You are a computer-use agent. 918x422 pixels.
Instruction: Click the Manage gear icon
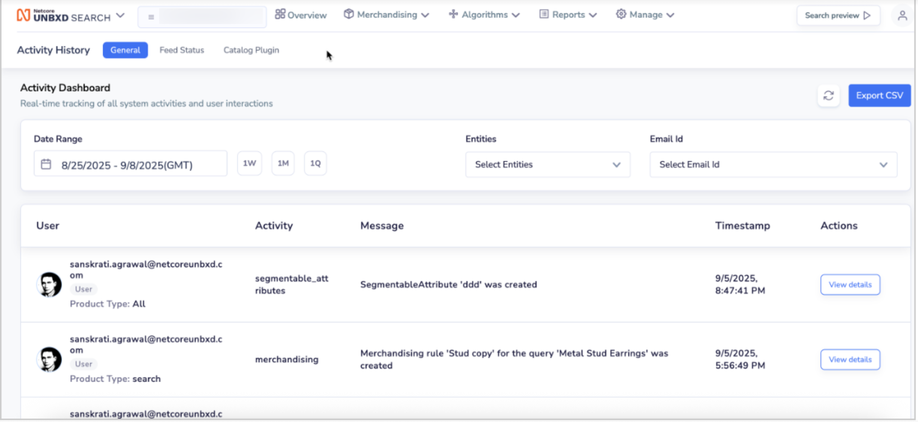click(x=621, y=14)
